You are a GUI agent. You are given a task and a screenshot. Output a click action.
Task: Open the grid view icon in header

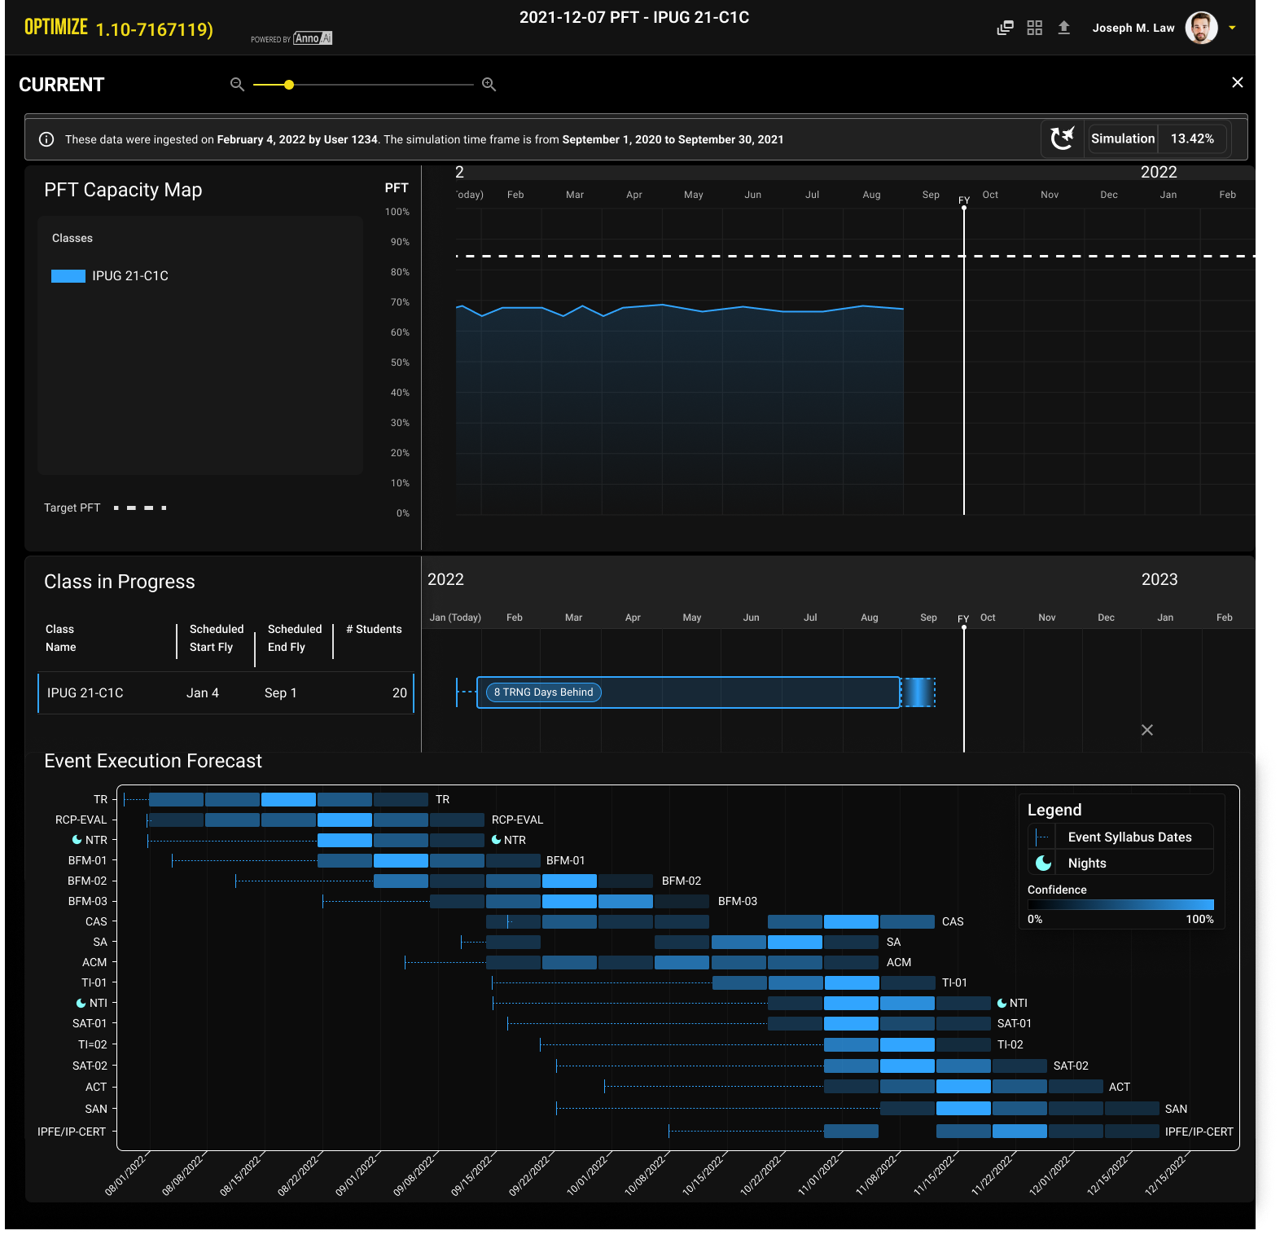click(1034, 28)
